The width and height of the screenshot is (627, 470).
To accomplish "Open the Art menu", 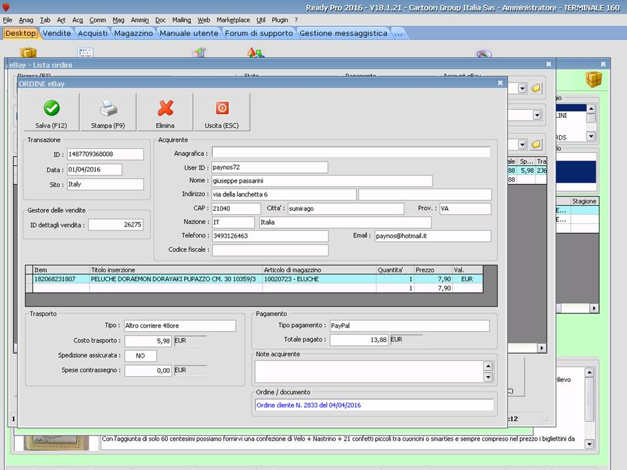I will pos(61,20).
